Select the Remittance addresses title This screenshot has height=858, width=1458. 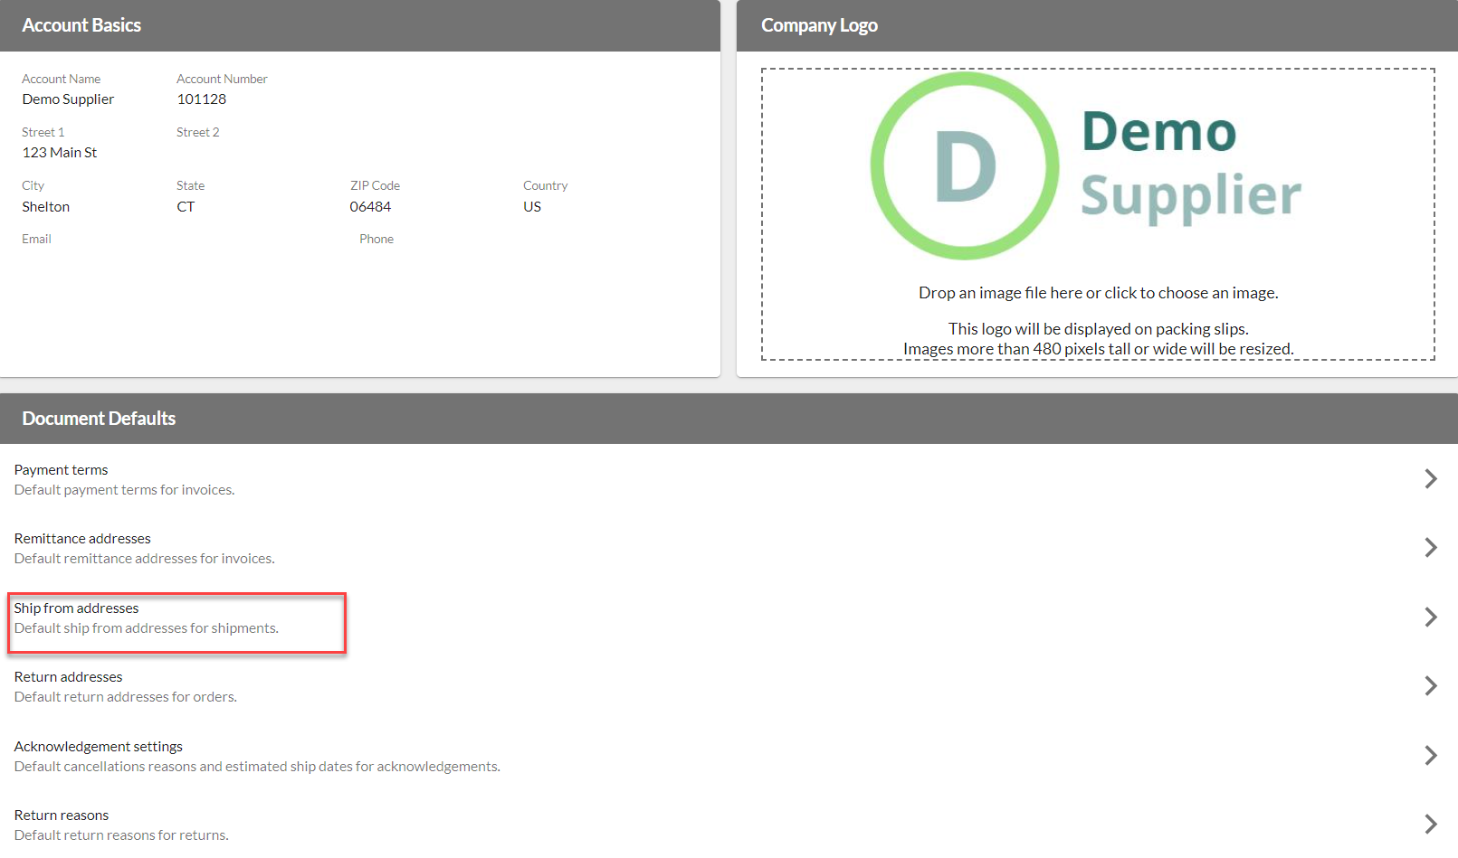tap(82, 539)
